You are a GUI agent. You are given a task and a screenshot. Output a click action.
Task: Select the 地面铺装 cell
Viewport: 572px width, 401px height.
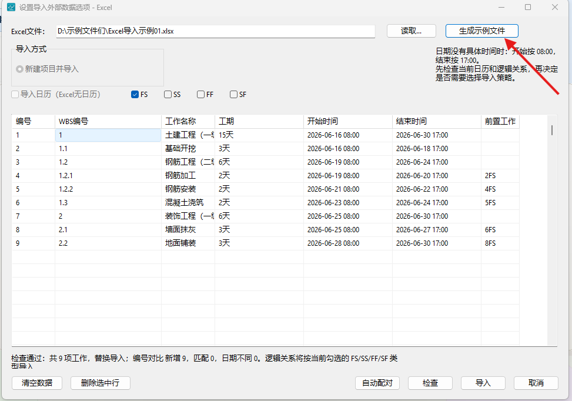[x=188, y=243]
